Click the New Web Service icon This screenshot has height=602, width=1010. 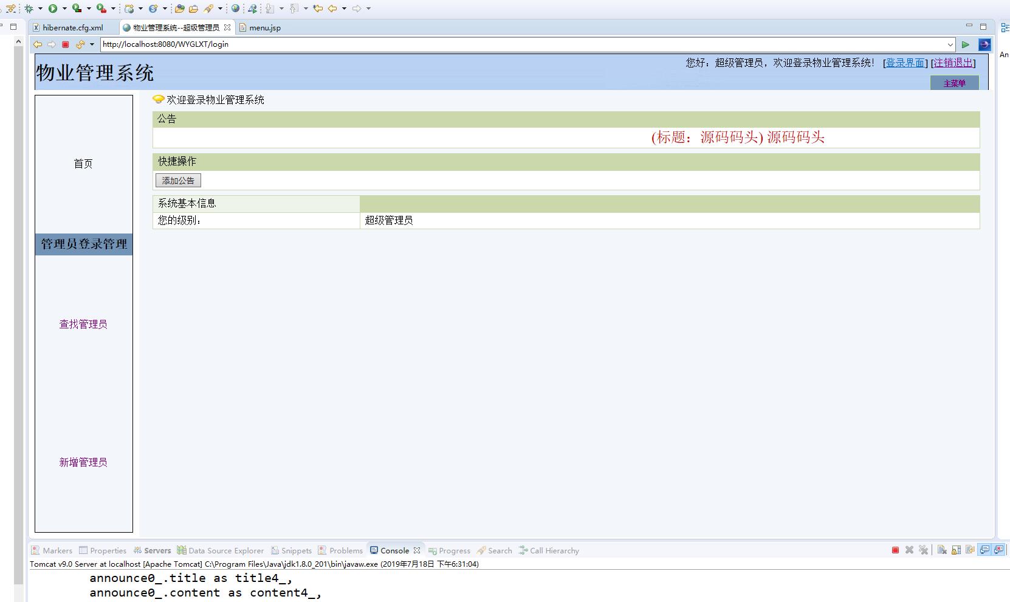point(153,9)
